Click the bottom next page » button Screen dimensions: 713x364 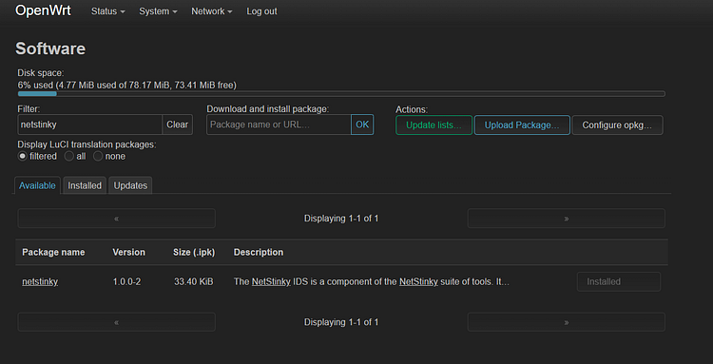(567, 322)
